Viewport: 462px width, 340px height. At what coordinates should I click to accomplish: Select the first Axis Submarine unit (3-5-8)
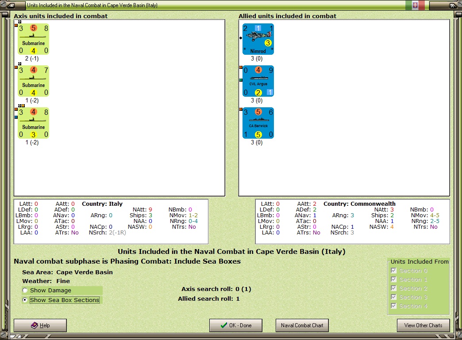(33, 39)
